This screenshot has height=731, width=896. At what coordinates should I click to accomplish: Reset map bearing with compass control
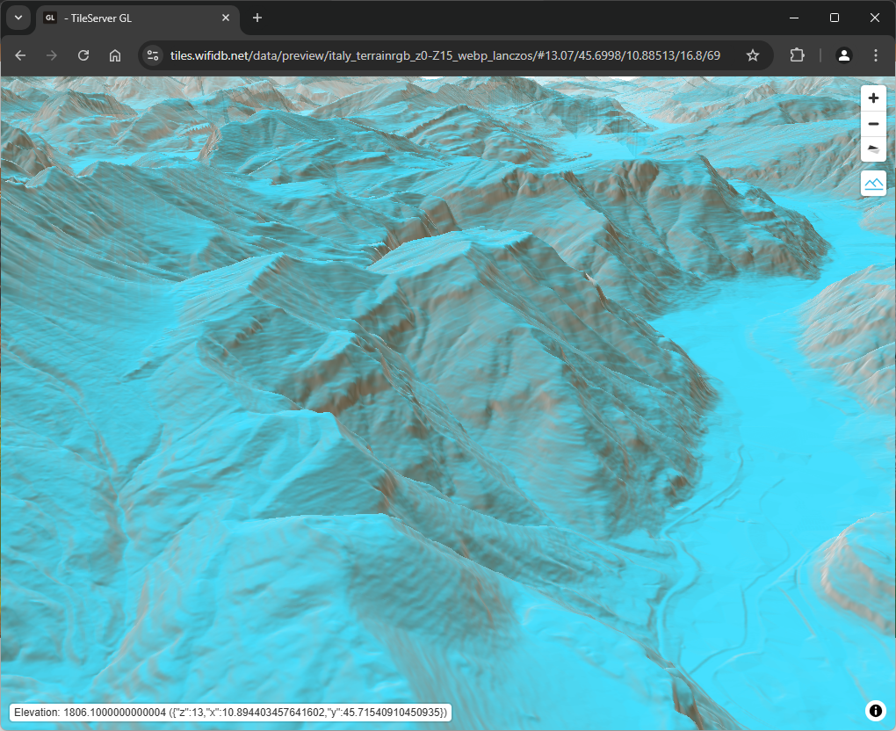click(872, 149)
